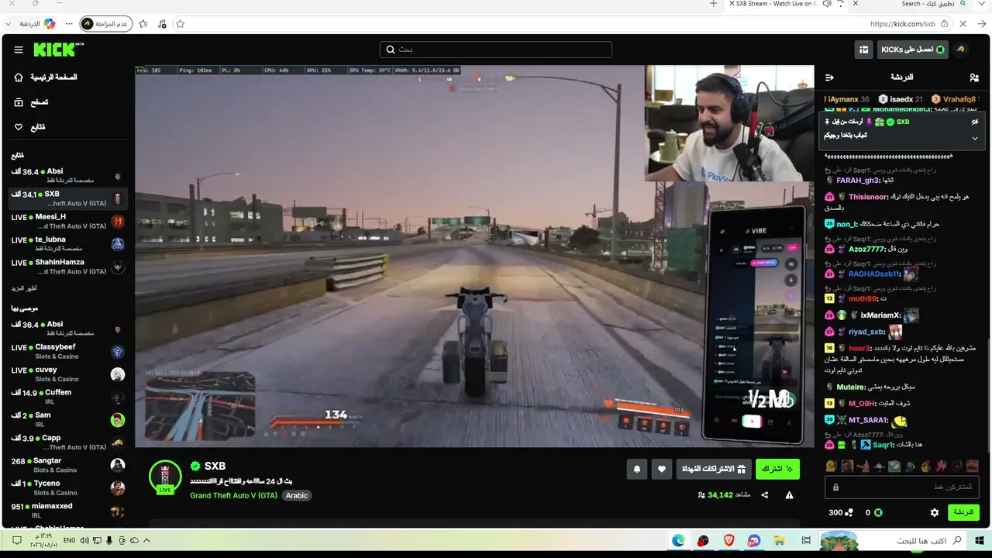Open the browser more options ellipsis

69,24
